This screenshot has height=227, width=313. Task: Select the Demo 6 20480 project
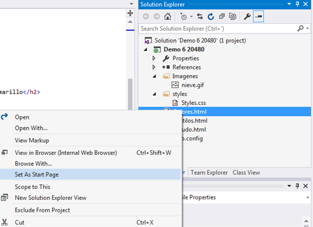[184, 49]
